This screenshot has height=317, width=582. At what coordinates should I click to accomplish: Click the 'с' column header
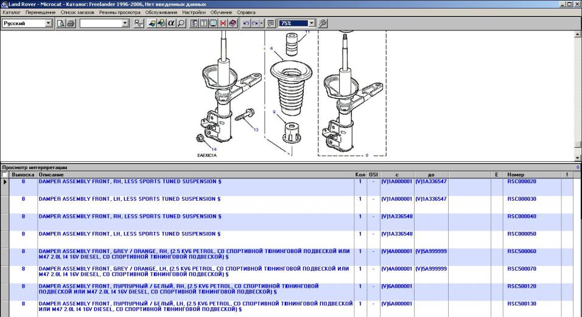[397, 175]
